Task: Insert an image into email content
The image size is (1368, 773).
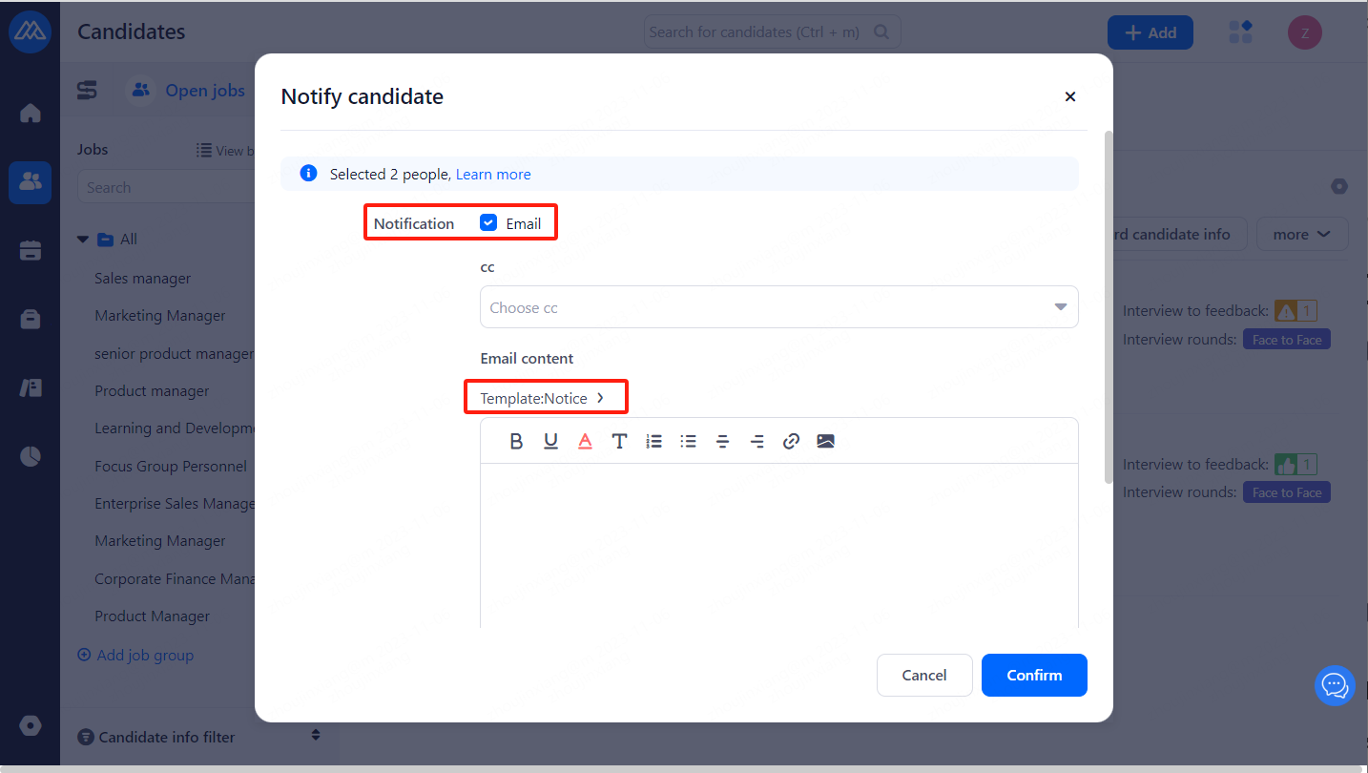Action: coord(825,441)
